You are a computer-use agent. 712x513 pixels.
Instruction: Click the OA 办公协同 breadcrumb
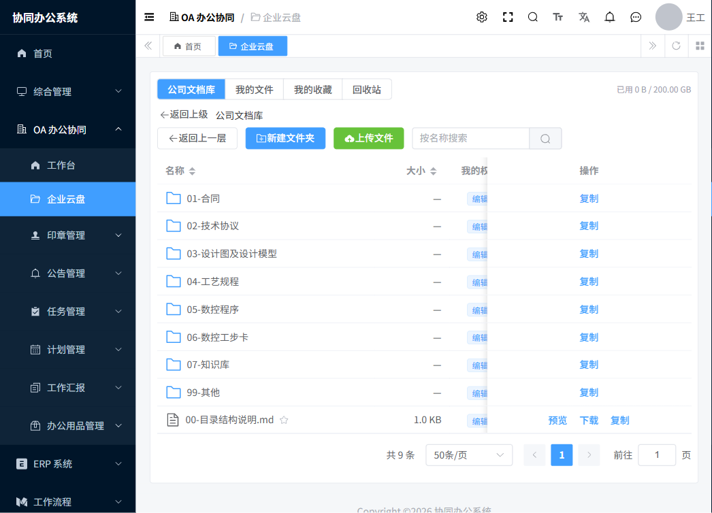pyautogui.click(x=202, y=17)
